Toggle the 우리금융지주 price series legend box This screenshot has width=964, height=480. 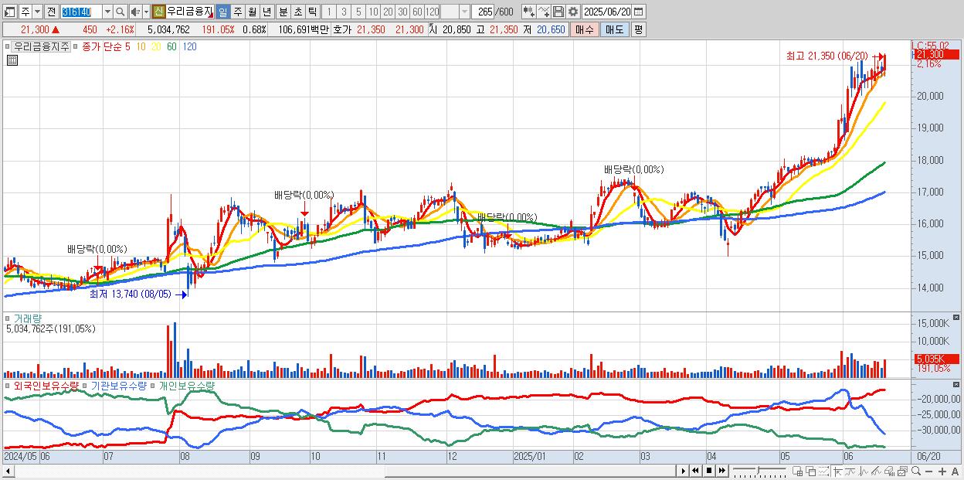(8, 46)
